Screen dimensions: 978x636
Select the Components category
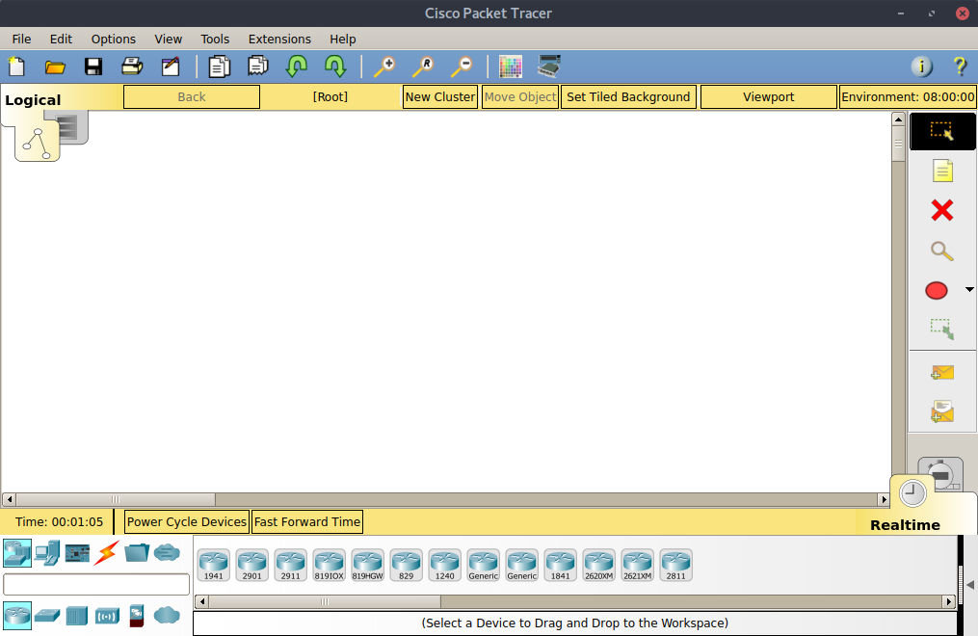pyautogui.click(x=77, y=553)
